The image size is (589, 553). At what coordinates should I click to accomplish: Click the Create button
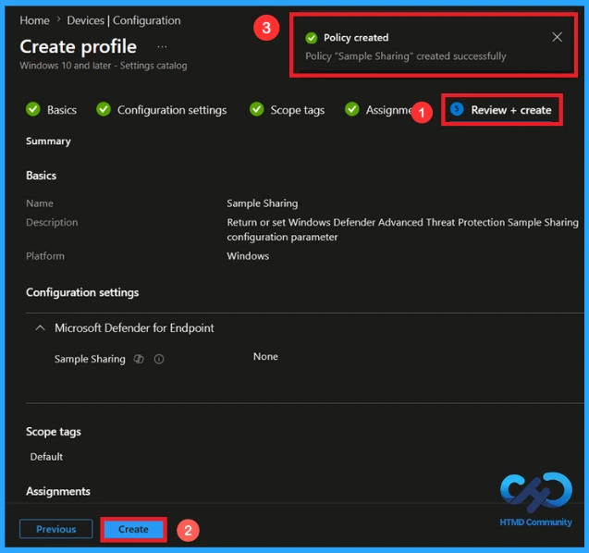tap(133, 529)
